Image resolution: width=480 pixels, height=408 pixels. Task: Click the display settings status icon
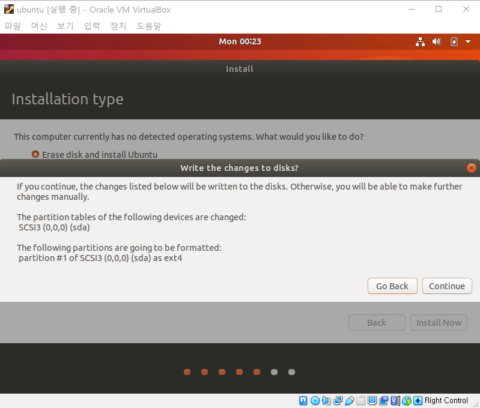tap(372, 400)
